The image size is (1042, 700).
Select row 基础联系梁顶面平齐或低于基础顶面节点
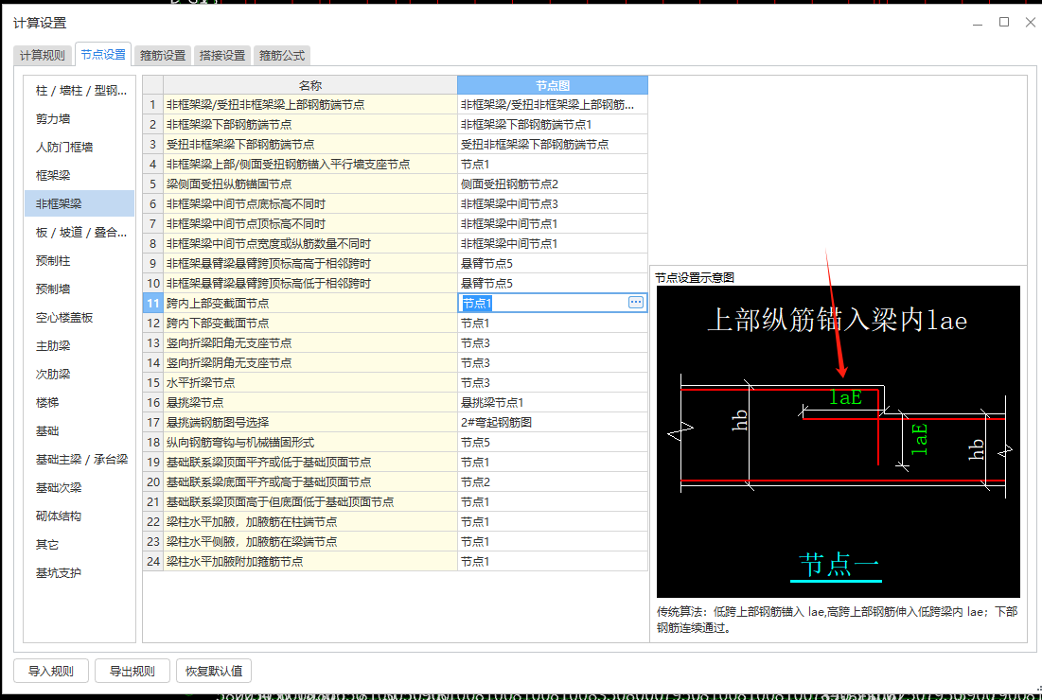[310, 463]
